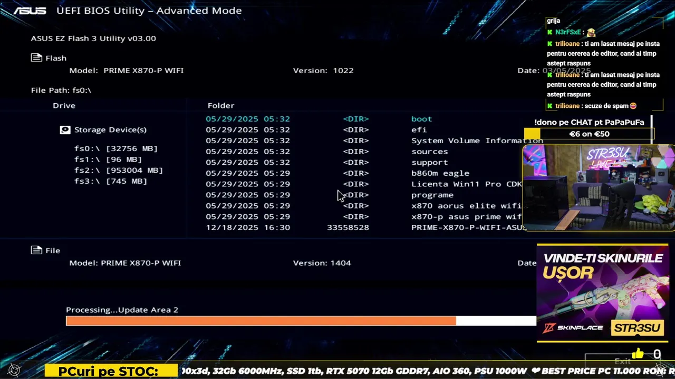
Task: Select drive fs2:\ [953004 MB]
Action: click(x=119, y=170)
